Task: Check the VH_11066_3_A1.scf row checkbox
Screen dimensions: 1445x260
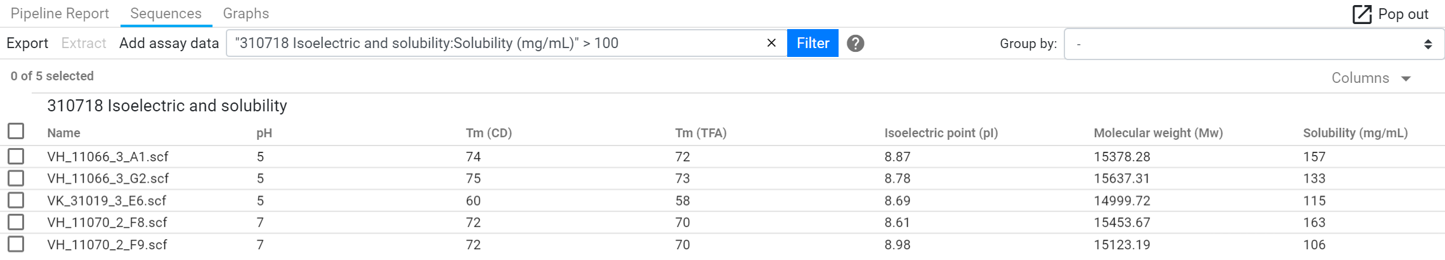Action: [16, 156]
